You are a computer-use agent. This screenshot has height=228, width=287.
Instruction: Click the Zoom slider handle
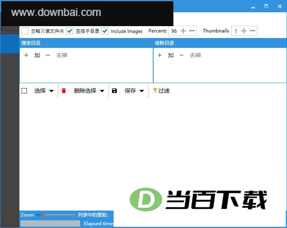click(x=43, y=215)
